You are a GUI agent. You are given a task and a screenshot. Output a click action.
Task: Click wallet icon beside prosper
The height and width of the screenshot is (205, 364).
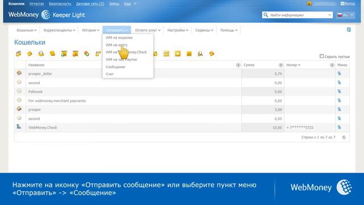pos(19,109)
